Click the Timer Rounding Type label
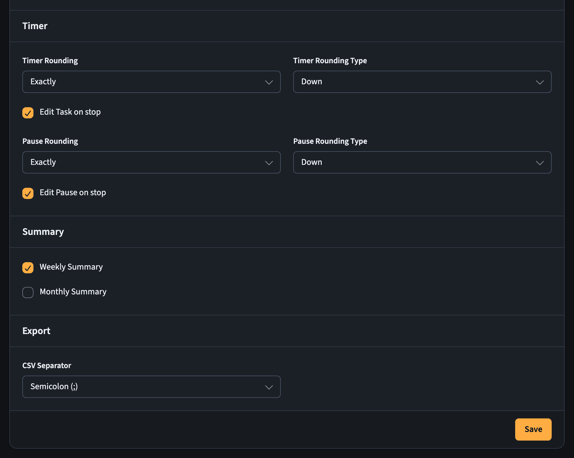Viewport: 574px width, 458px height. 330,61
